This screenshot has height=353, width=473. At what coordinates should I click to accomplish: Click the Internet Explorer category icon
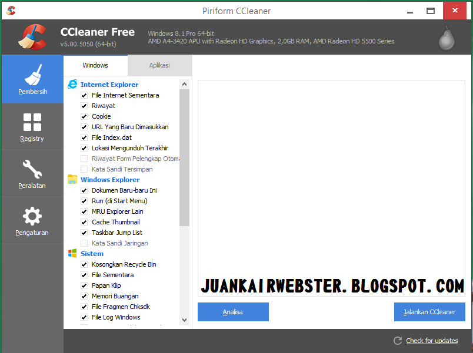(x=72, y=85)
